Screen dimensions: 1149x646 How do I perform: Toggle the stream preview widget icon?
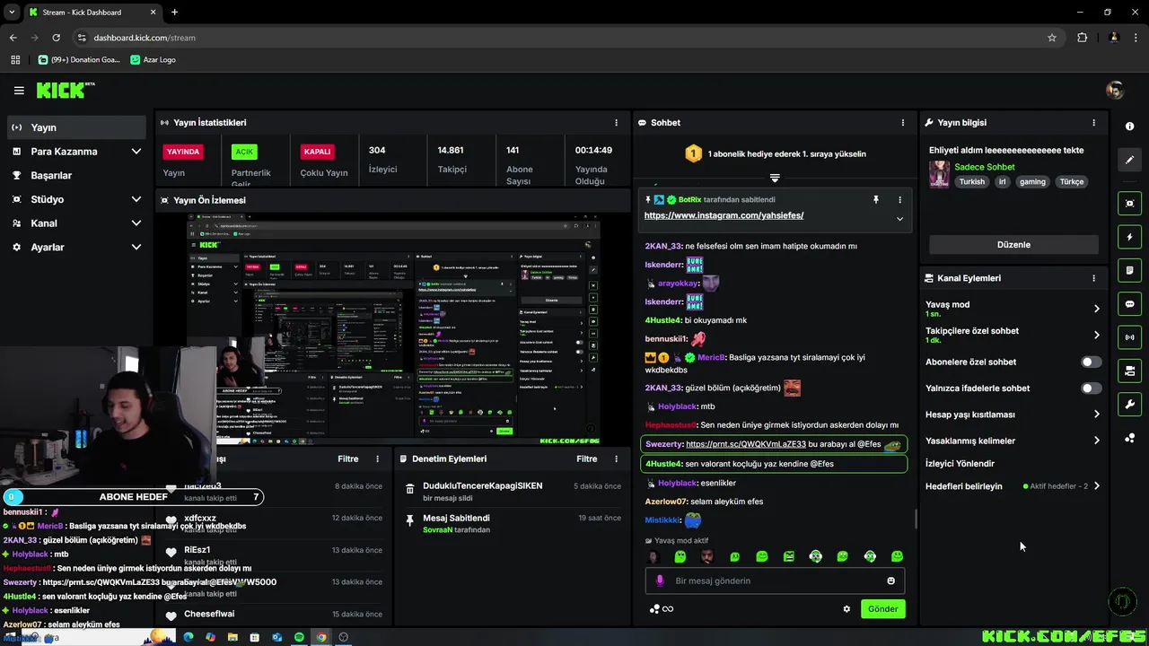click(x=1130, y=204)
